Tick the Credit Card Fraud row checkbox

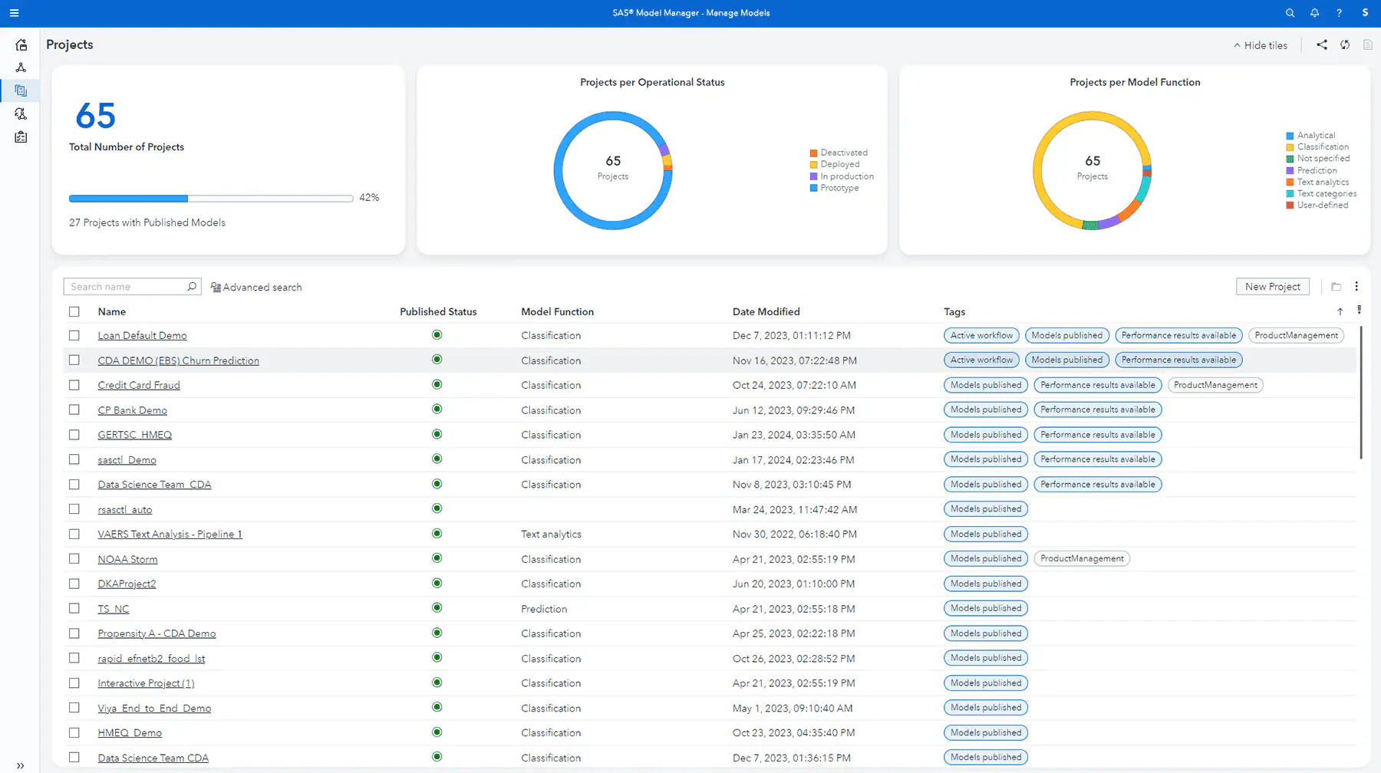coord(74,385)
